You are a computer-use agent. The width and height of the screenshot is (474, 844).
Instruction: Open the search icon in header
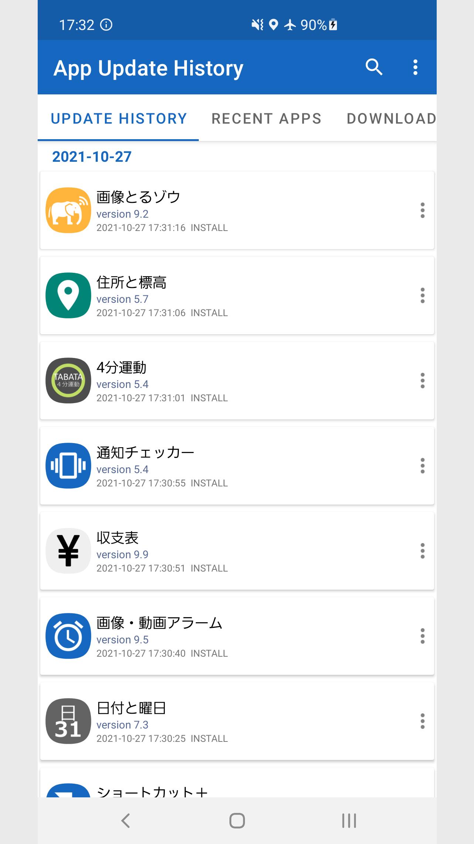point(374,67)
